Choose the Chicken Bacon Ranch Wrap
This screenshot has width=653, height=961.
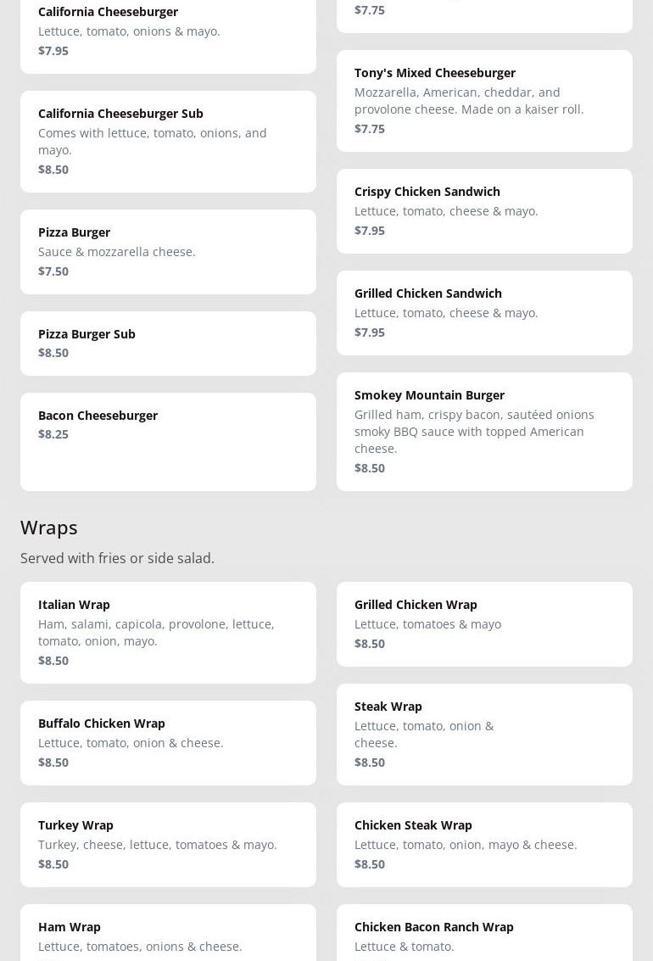[x=484, y=933]
